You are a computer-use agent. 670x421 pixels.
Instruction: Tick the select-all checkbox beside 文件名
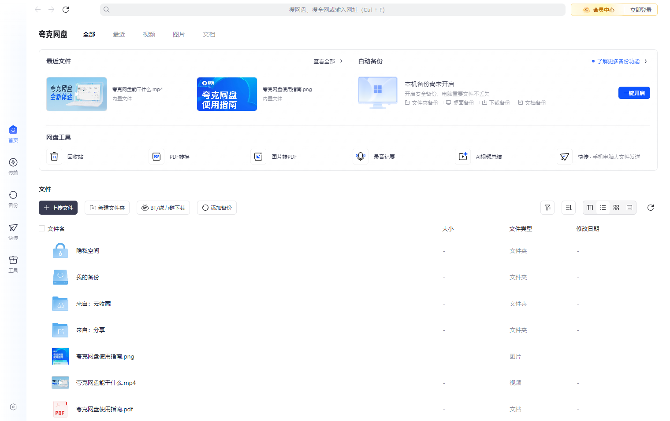(42, 228)
